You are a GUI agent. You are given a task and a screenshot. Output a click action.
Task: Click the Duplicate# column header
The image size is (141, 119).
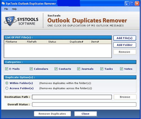coord(79,42)
